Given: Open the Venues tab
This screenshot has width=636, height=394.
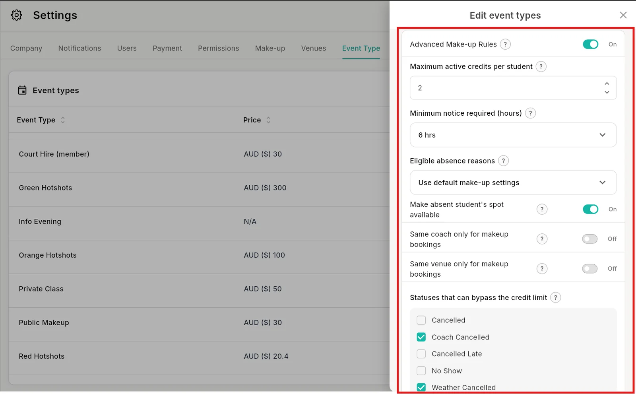Looking at the screenshot, I should pyautogui.click(x=314, y=48).
